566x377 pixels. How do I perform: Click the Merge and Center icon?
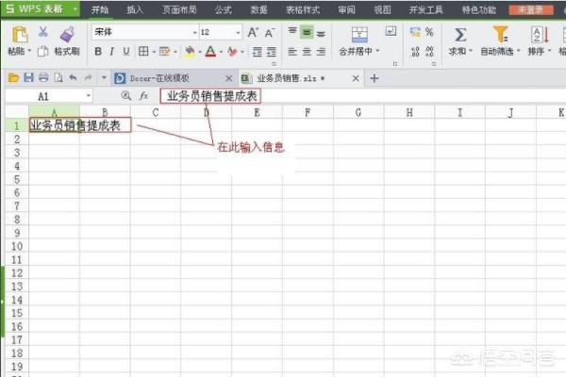(359, 35)
